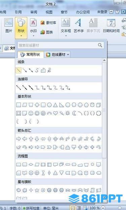This screenshot has width=126, height=210.
Task: Choose the elbow connector in 连接符
Action: (37, 88)
